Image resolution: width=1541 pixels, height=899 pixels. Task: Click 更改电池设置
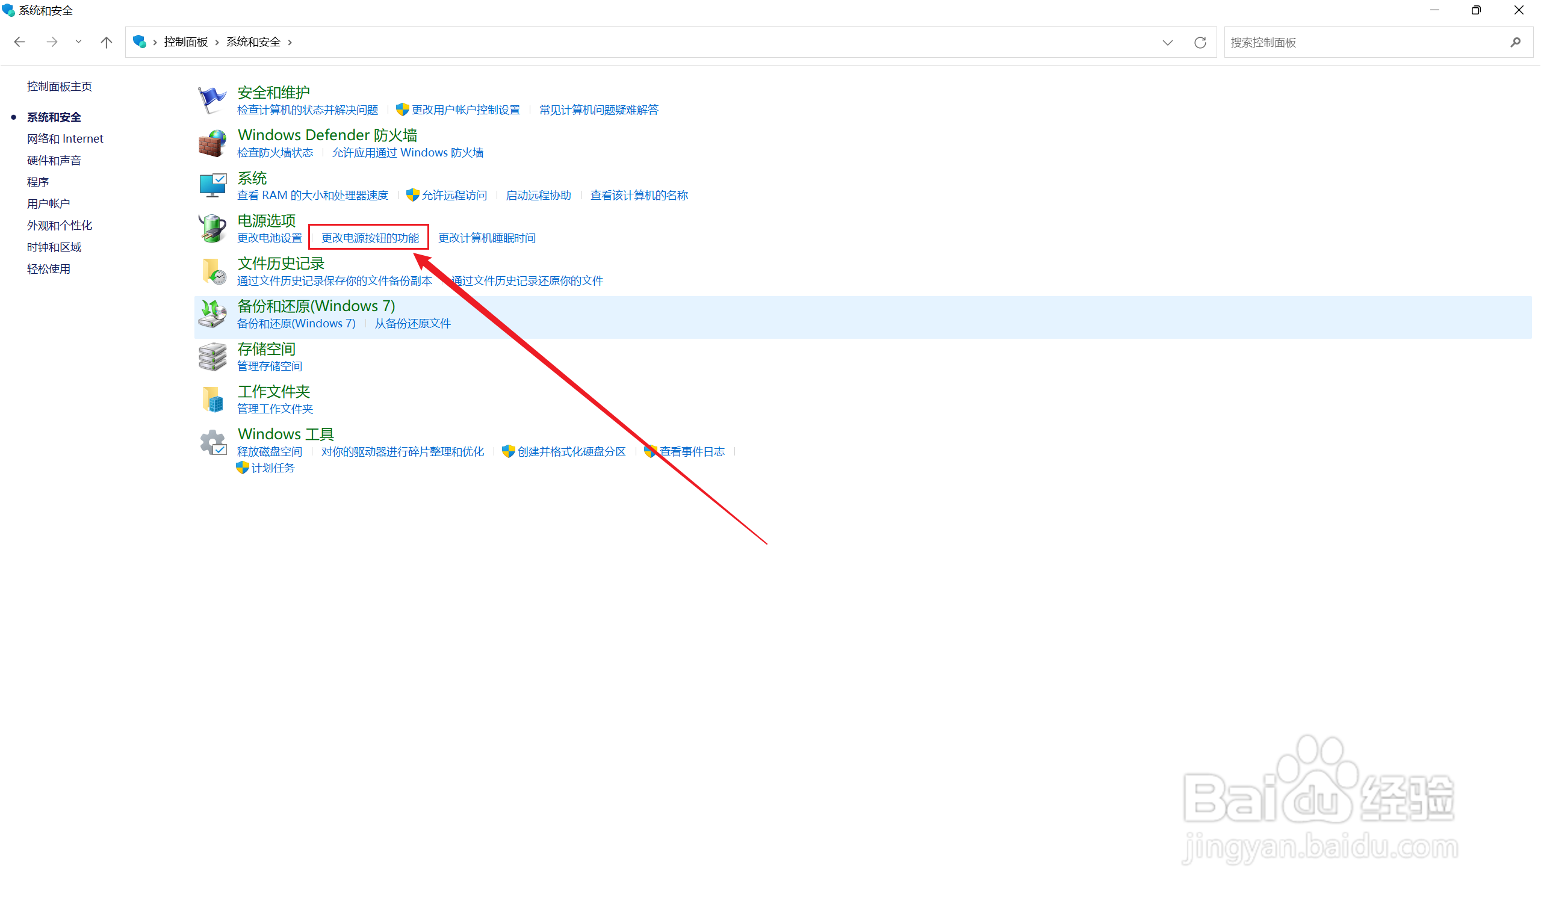(270, 238)
